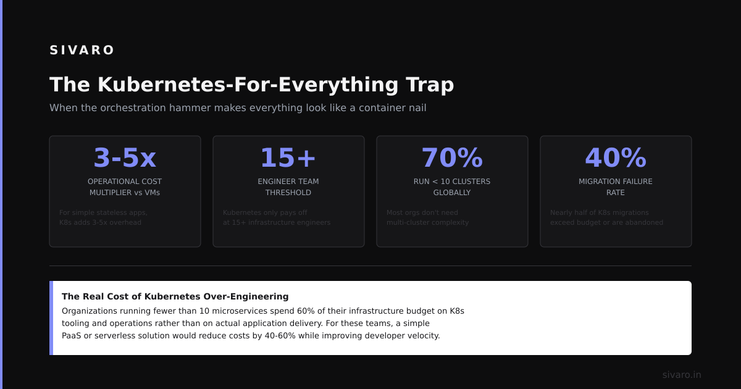Click the SIVARO brand logo text
Screen dimensions: 741x389
coord(82,51)
